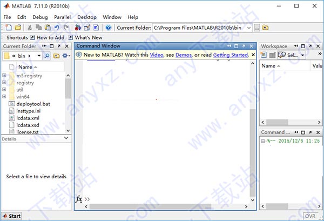Open bin folder history dropdown arrow
Screen dimensions: 324x221
[39, 56]
